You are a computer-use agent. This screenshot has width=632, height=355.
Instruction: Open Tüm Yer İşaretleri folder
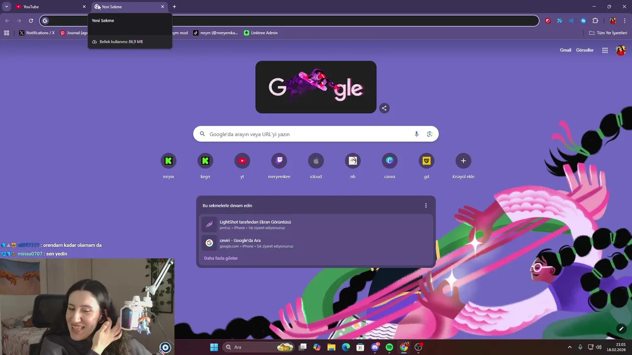(x=608, y=33)
